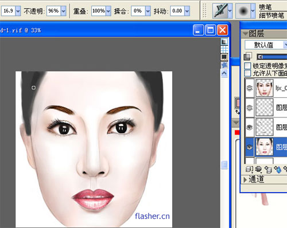Open the brush category dropdown arrow
The width and height of the screenshot is (287, 228).
point(230,11)
